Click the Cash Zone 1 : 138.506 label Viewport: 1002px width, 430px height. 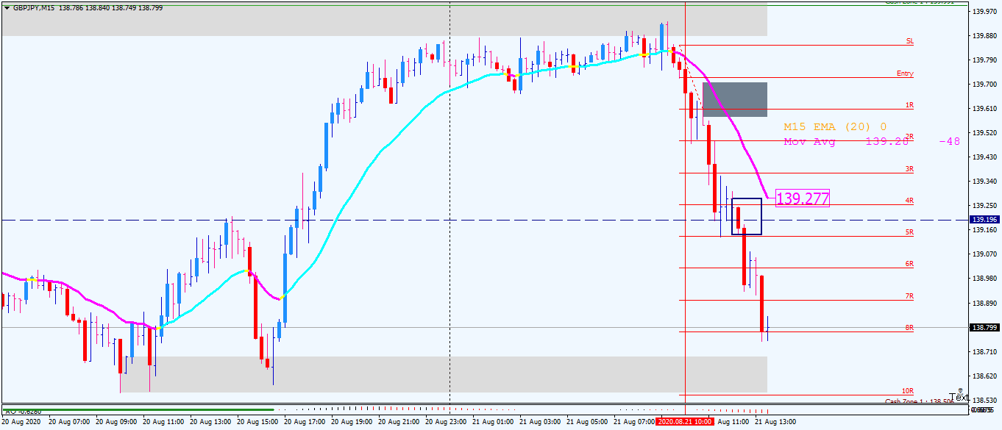point(919,401)
